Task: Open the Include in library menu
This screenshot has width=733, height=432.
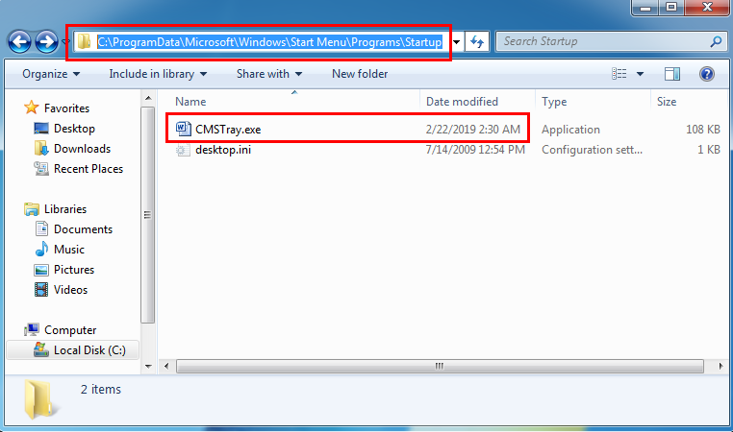Action: coord(158,74)
